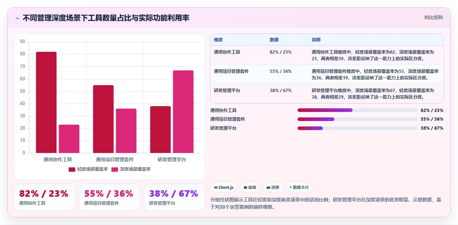The width and height of the screenshot is (458, 225).
Task: Click the 对比矩阵 label in the header
Action: 433,17
